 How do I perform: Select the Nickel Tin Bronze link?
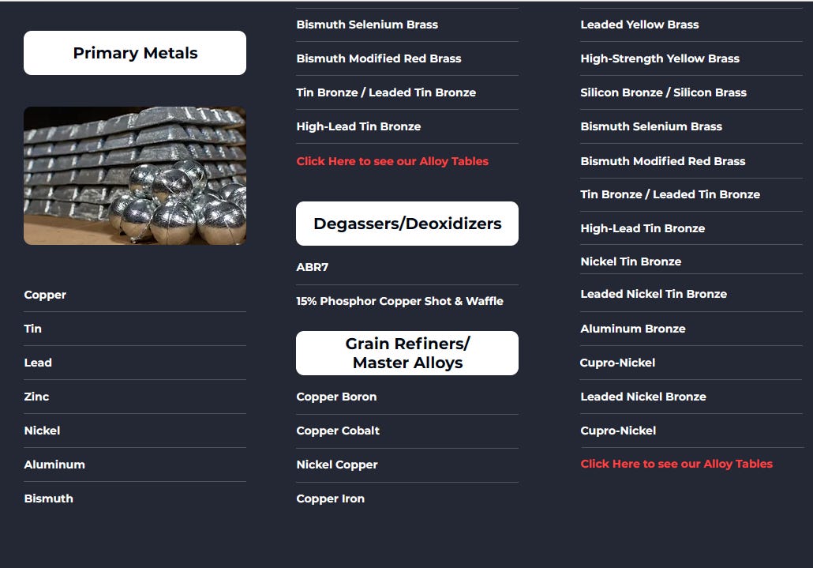click(x=631, y=261)
